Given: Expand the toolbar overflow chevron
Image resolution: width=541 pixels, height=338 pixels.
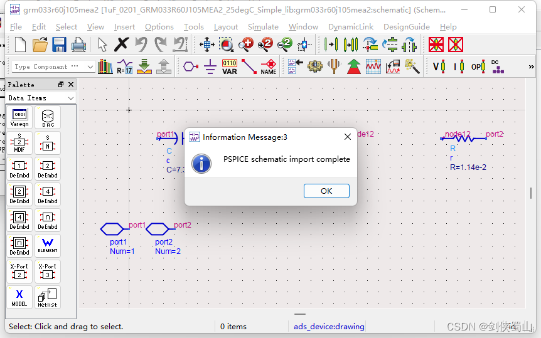Looking at the screenshot, I should pos(532,66).
